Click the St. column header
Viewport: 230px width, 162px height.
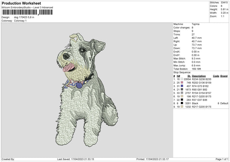click(189, 76)
